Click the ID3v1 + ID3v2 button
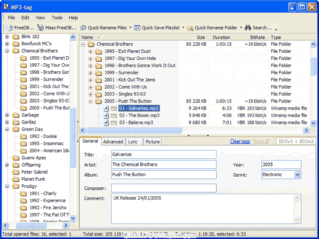 [x=296, y=141]
